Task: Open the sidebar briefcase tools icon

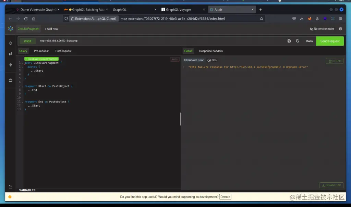Action: click(11, 80)
